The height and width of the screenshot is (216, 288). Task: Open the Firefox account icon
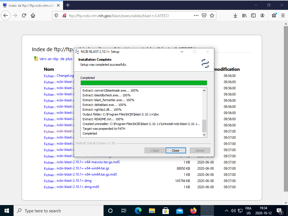(x=262, y=16)
